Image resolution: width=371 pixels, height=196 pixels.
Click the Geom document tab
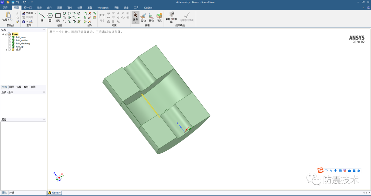click(x=55, y=193)
